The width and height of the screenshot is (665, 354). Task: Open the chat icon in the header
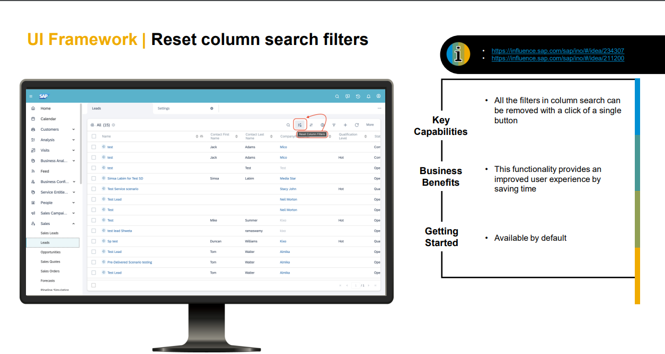348,96
